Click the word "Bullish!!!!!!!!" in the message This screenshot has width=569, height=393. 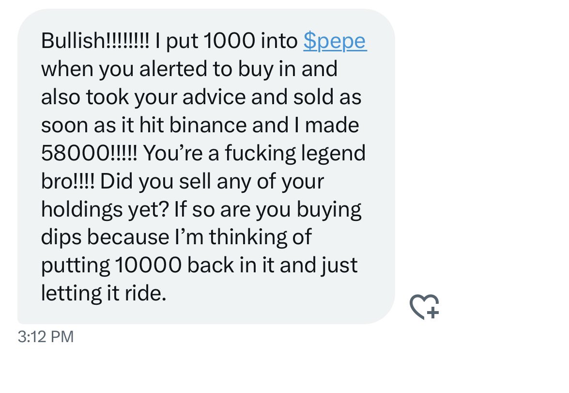coord(95,42)
